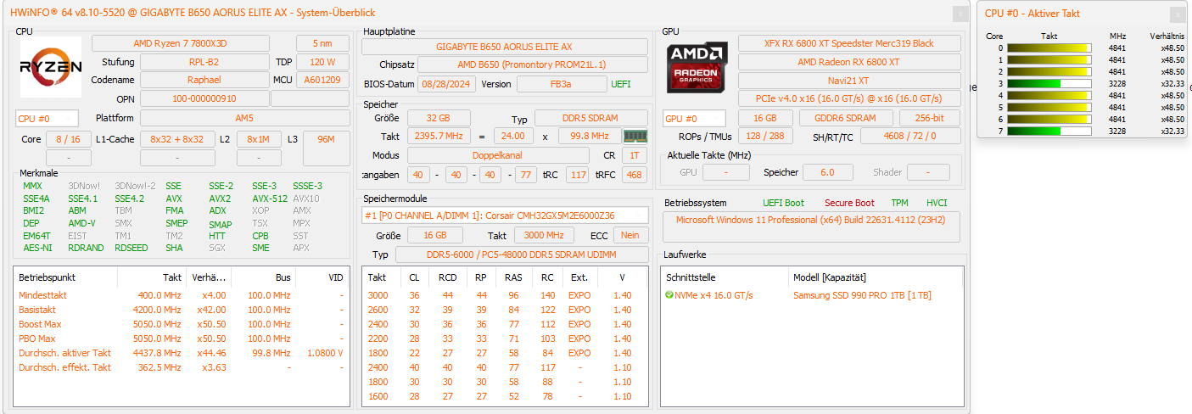1192x414 pixels.
Task: Click the 120 W TDP field
Action: click(x=322, y=62)
